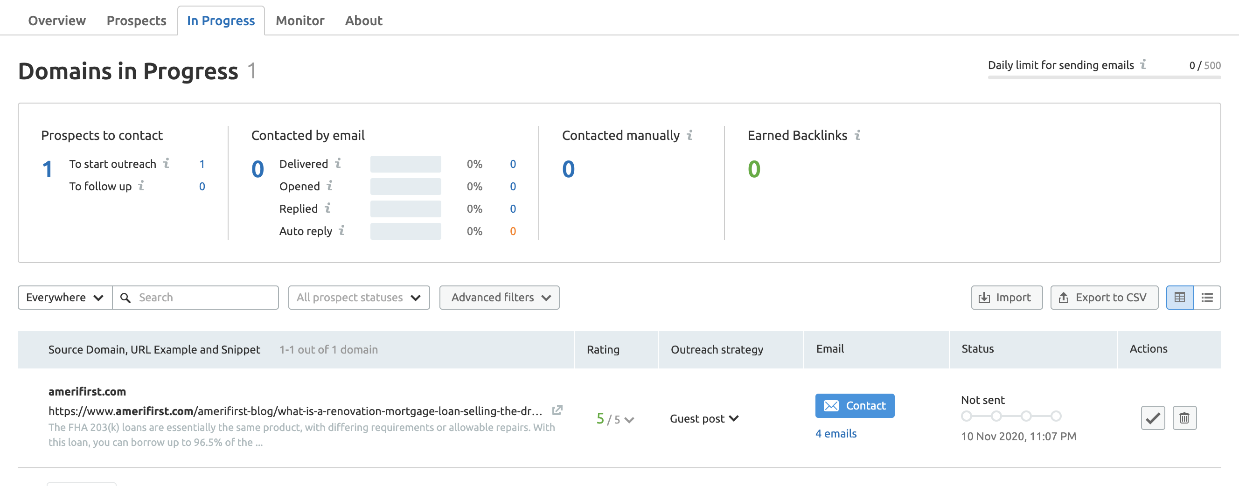Click the orange Auto reply count 0
The height and width of the screenshot is (486, 1239).
pyautogui.click(x=513, y=231)
